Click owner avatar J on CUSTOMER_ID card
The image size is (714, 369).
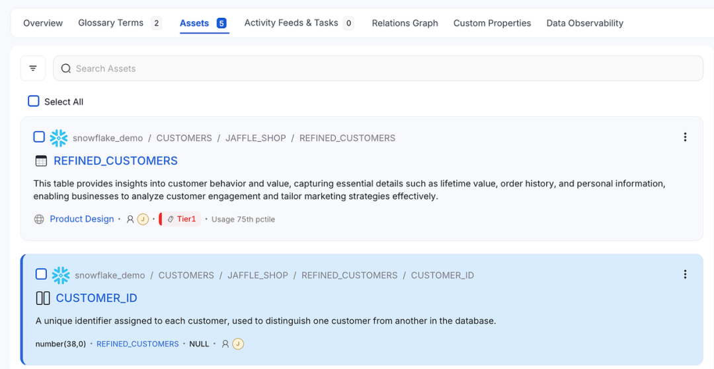(x=238, y=344)
